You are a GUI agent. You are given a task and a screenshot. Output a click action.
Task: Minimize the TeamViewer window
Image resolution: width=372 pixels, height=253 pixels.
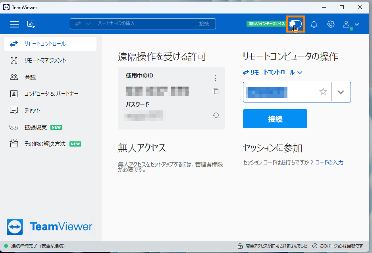(x=324, y=8)
